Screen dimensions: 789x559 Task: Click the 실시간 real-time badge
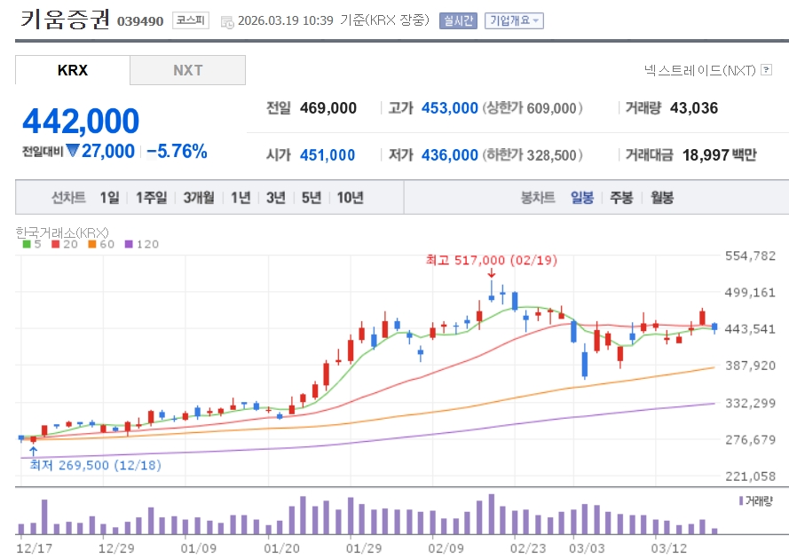[x=458, y=20]
